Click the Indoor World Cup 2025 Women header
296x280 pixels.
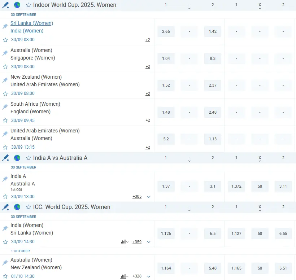[x=75, y=5]
